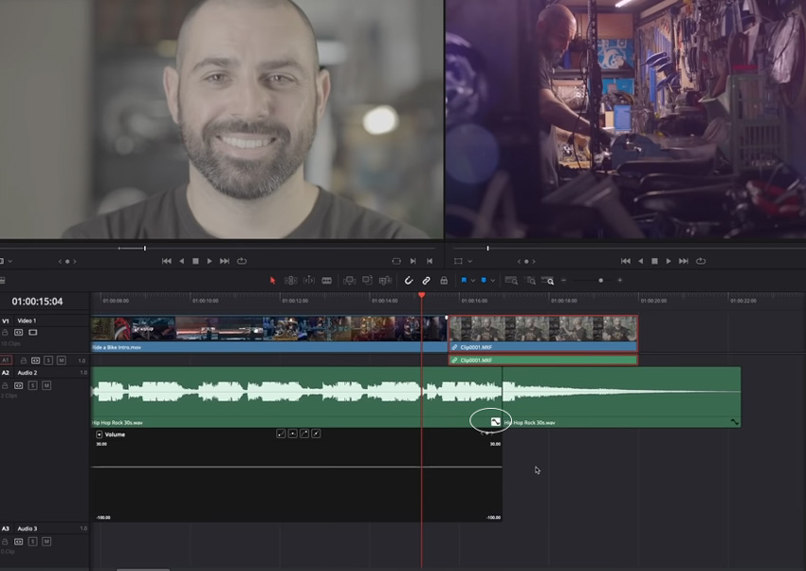Toggle the linked selection chain icon

[x=426, y=281]
